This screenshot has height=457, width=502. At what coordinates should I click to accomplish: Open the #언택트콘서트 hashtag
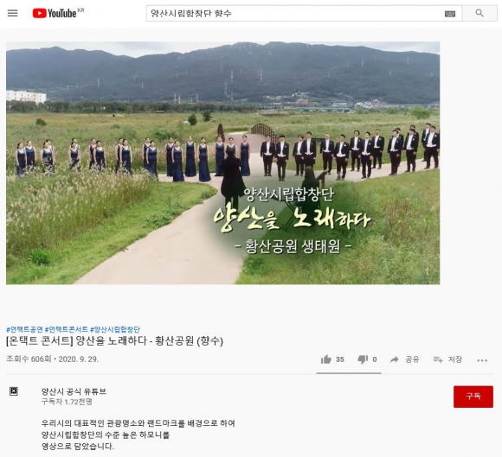point(67,329)
